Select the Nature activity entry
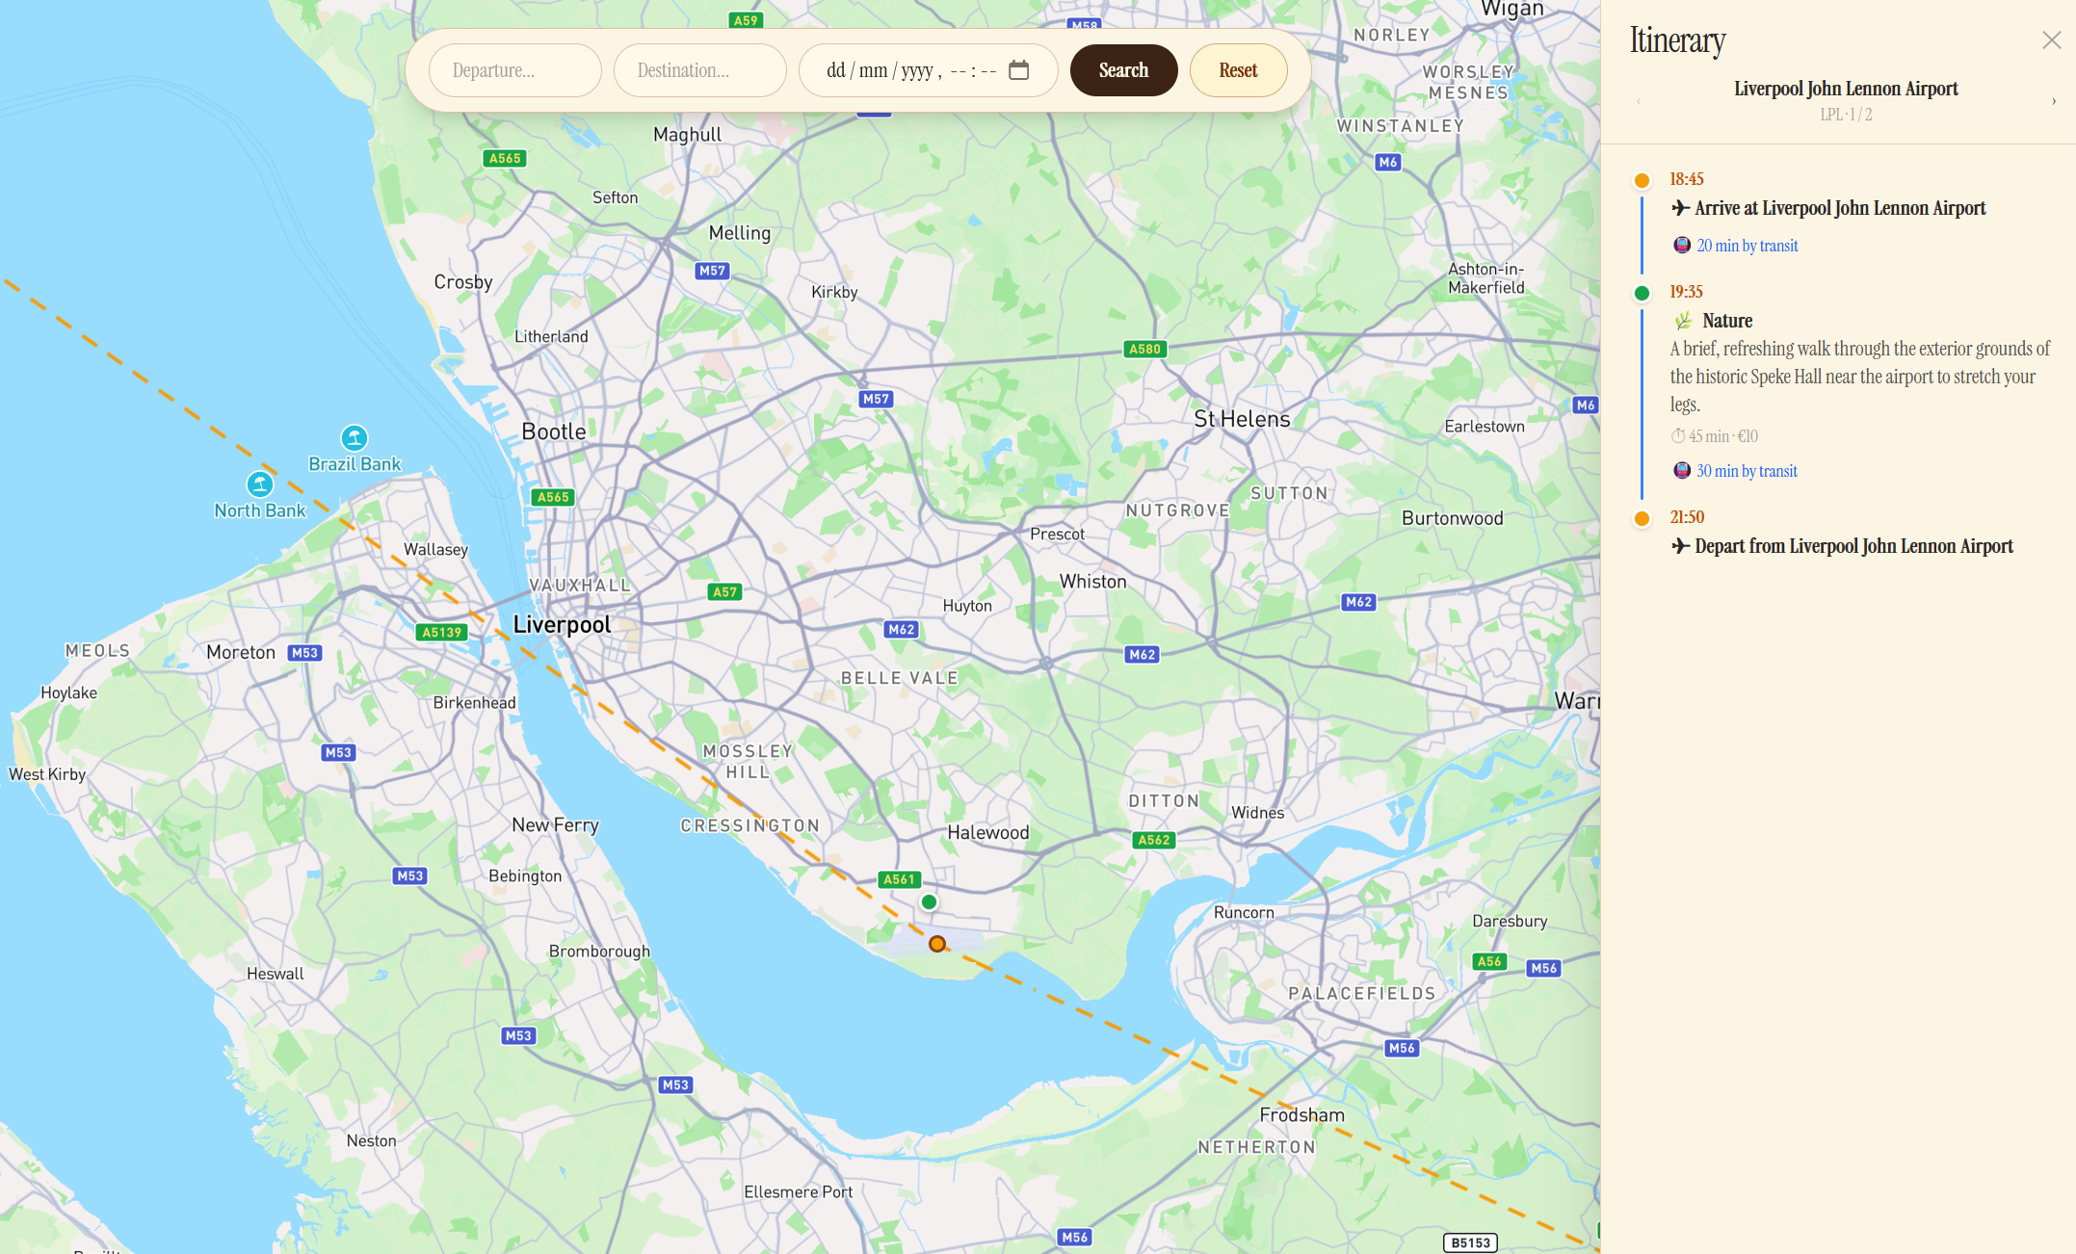 point(1726,321)
